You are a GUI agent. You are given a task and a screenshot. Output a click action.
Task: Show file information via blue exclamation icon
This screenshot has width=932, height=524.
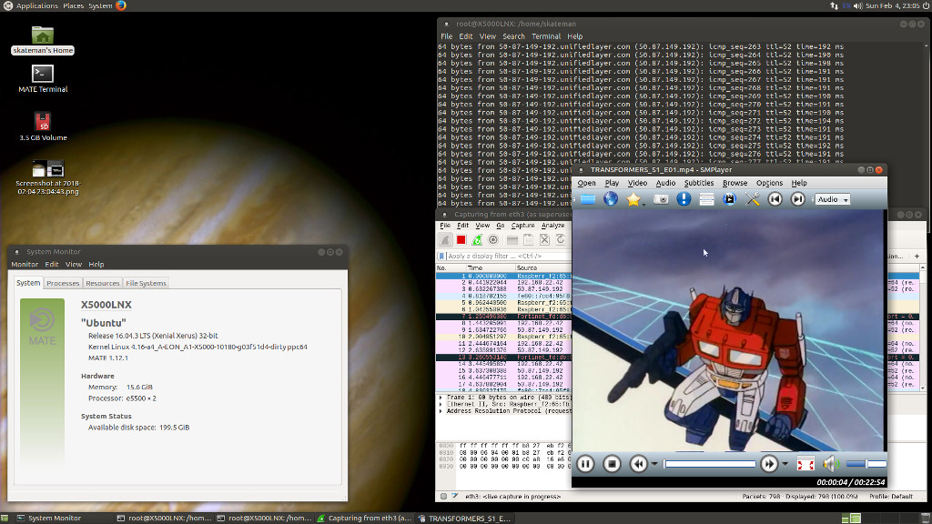(684, 199)
